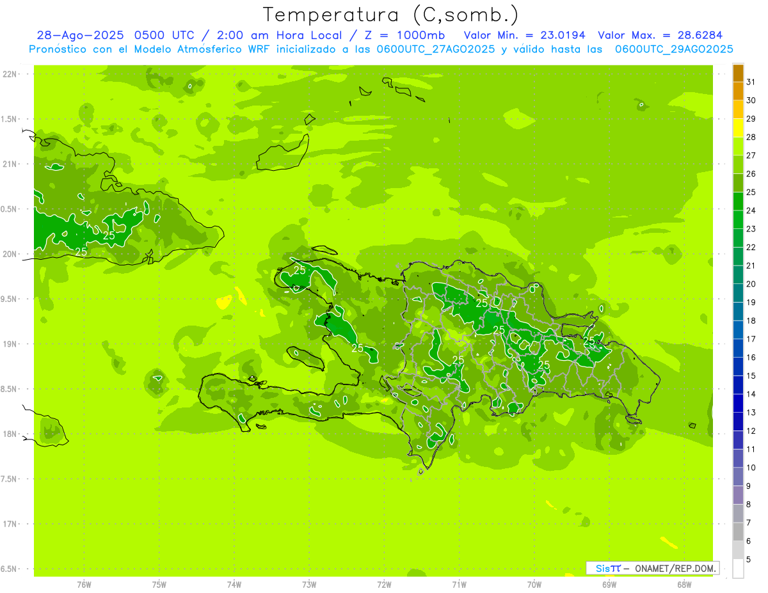Viewport: 768px width, 593px height.
Task: Click the "73W" longitude axis label
Action: [x=309, y=585]
